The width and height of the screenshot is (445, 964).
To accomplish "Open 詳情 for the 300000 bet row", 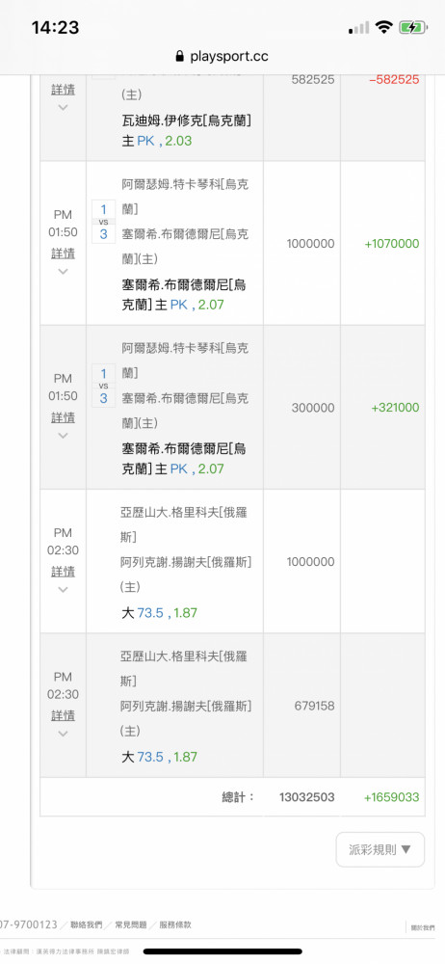I will pyautogui.click(x=63, y=417).
